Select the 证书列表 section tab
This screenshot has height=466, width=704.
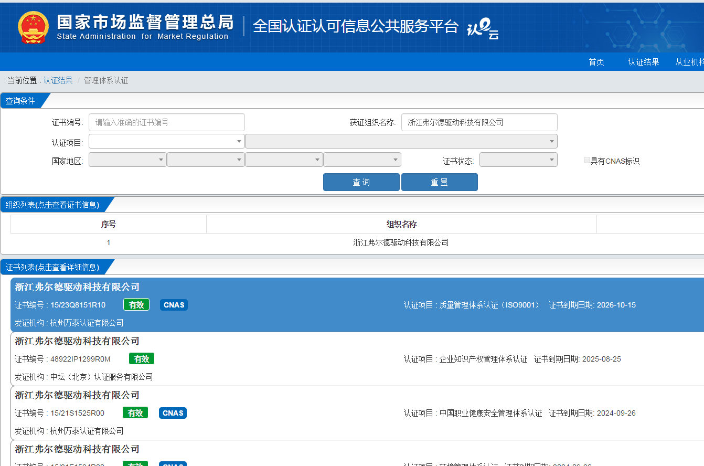[x=56, y=267]
